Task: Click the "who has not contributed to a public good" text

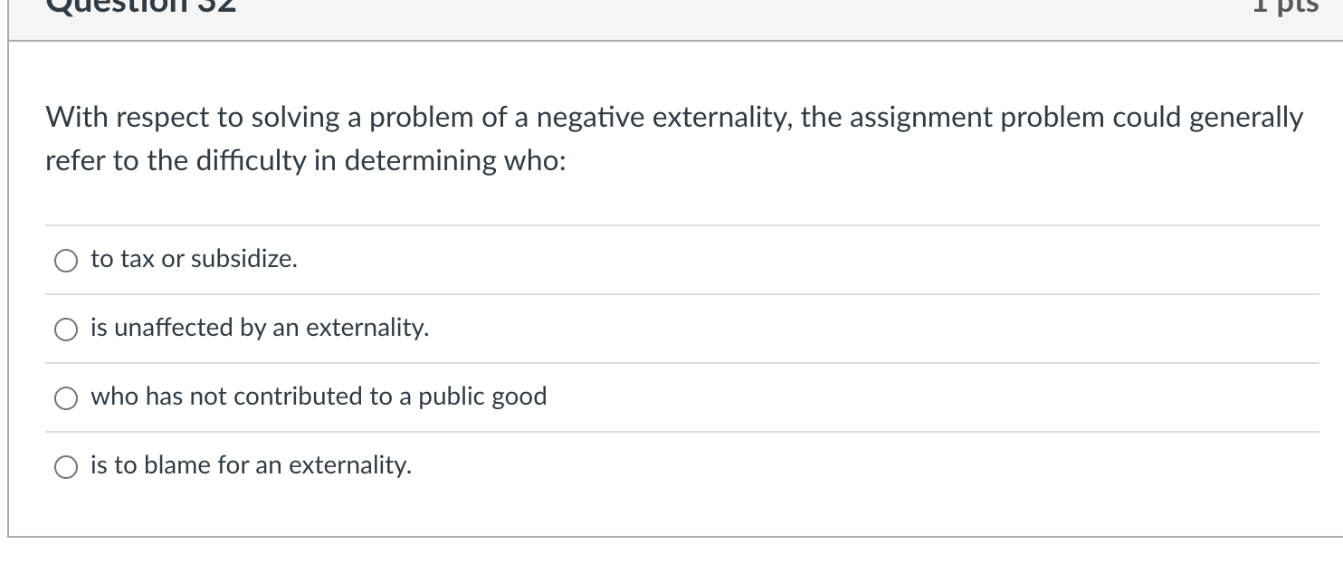Action: (319, 397)
